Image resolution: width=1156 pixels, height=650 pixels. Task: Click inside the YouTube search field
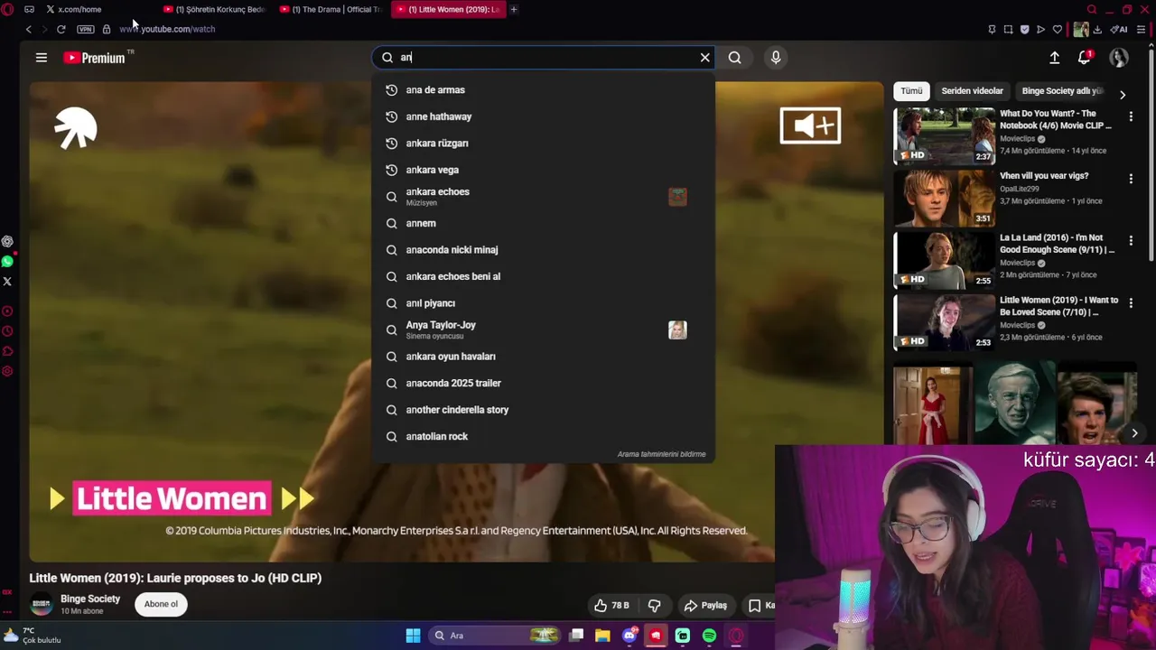pyautogui.click(x=543, y=58)
